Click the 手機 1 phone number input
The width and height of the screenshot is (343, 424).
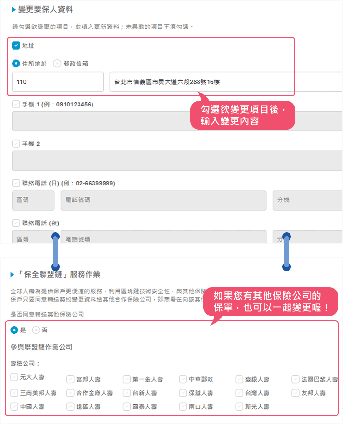click(177, 121)
